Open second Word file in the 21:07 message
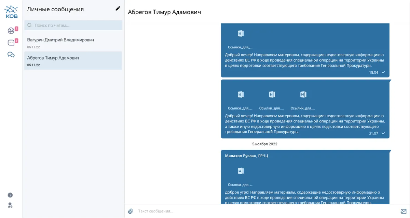The image size is (410, 218). point(272,95)
